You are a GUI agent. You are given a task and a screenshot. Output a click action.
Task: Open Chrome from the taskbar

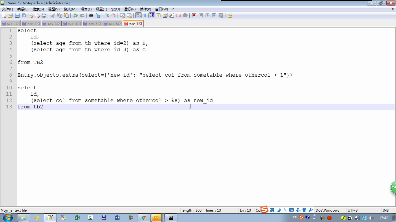point(144,218)
